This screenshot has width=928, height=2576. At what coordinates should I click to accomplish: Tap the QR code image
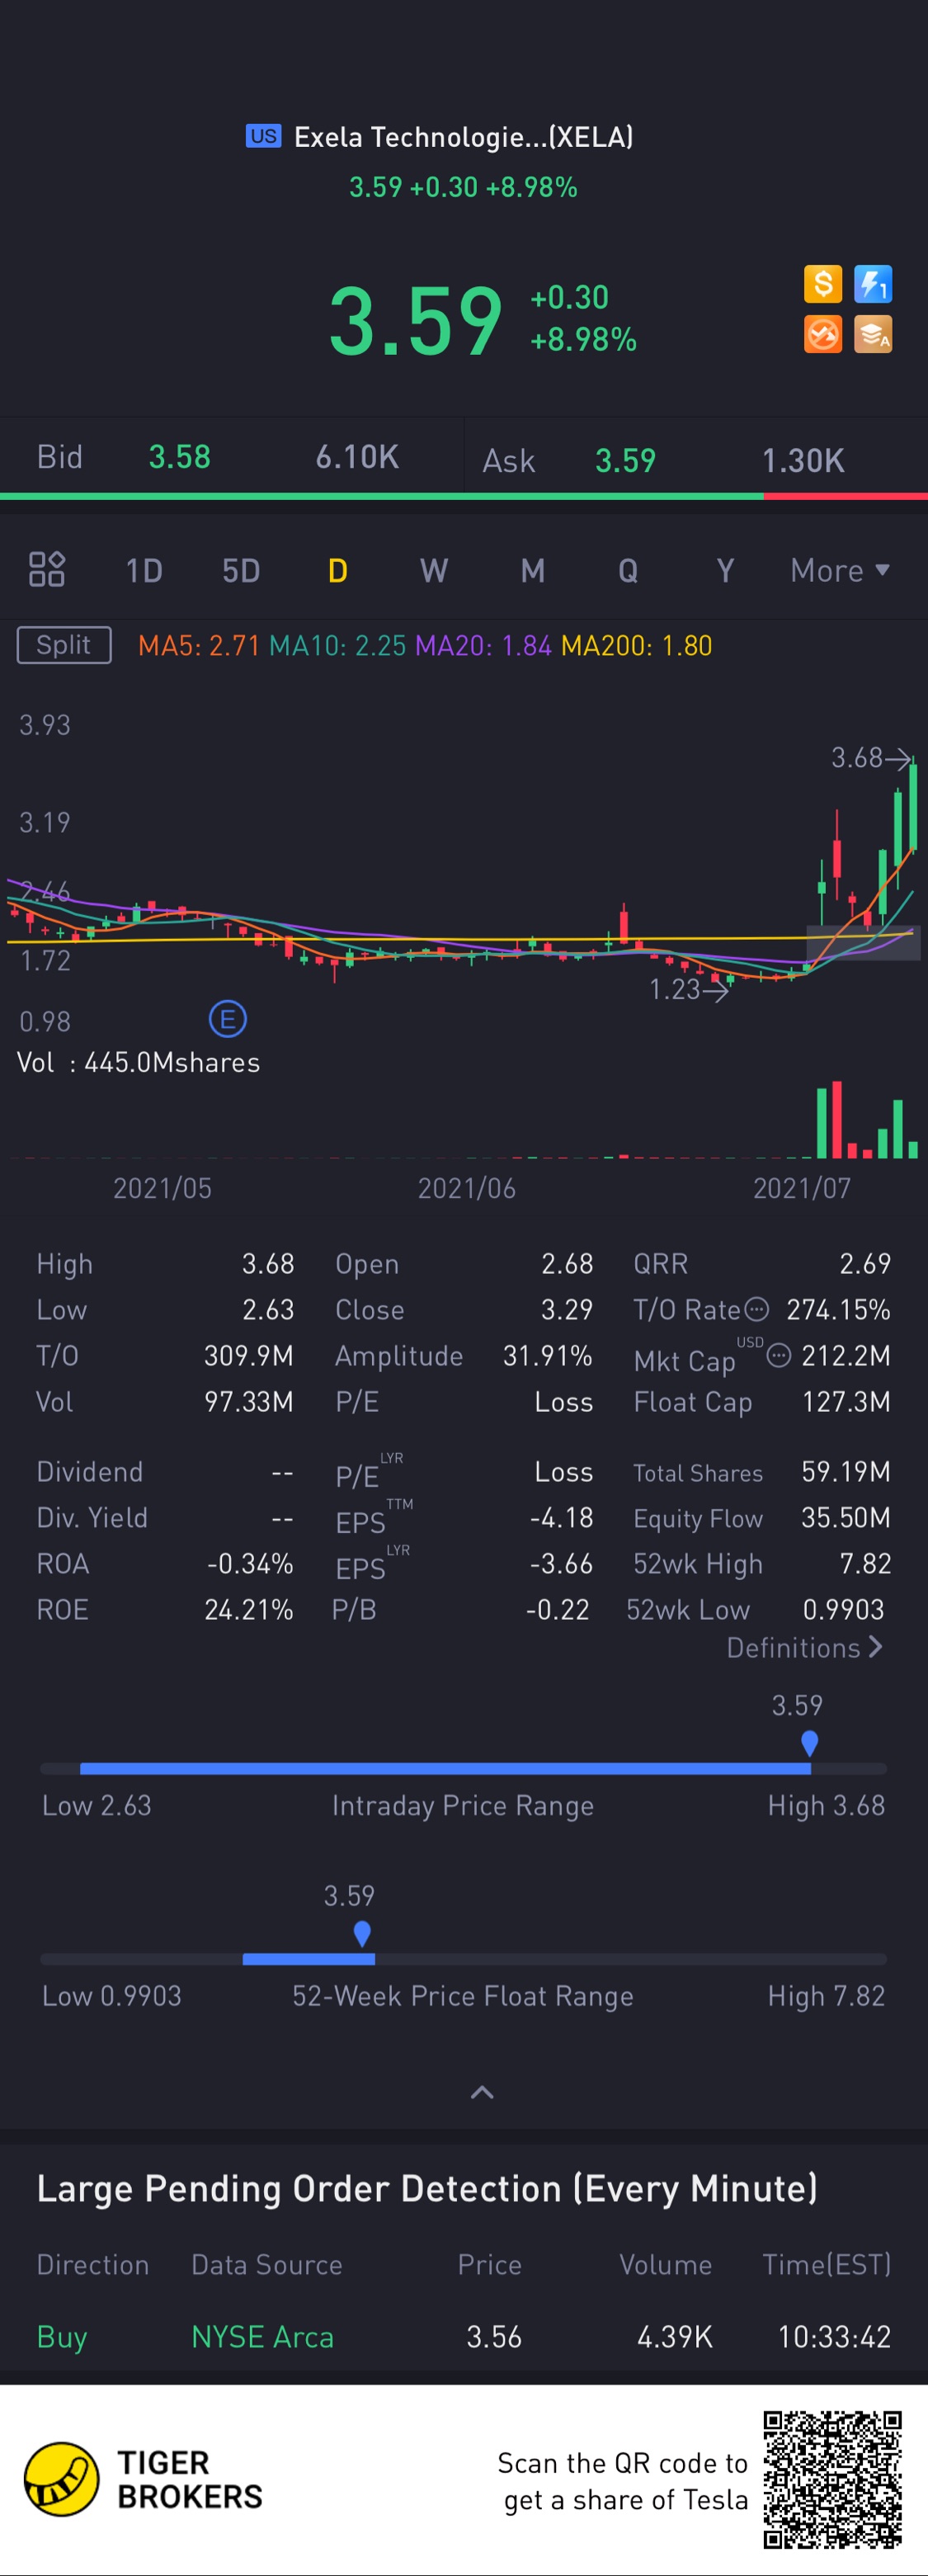(x=832, y=2479)
